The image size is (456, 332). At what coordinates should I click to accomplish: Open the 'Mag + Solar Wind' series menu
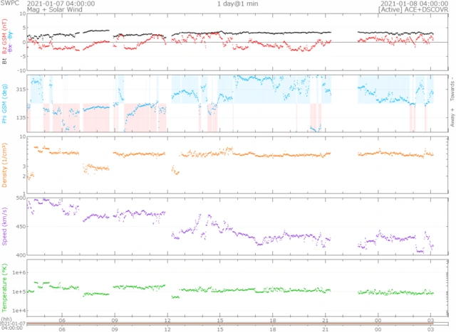pos(54,9)
